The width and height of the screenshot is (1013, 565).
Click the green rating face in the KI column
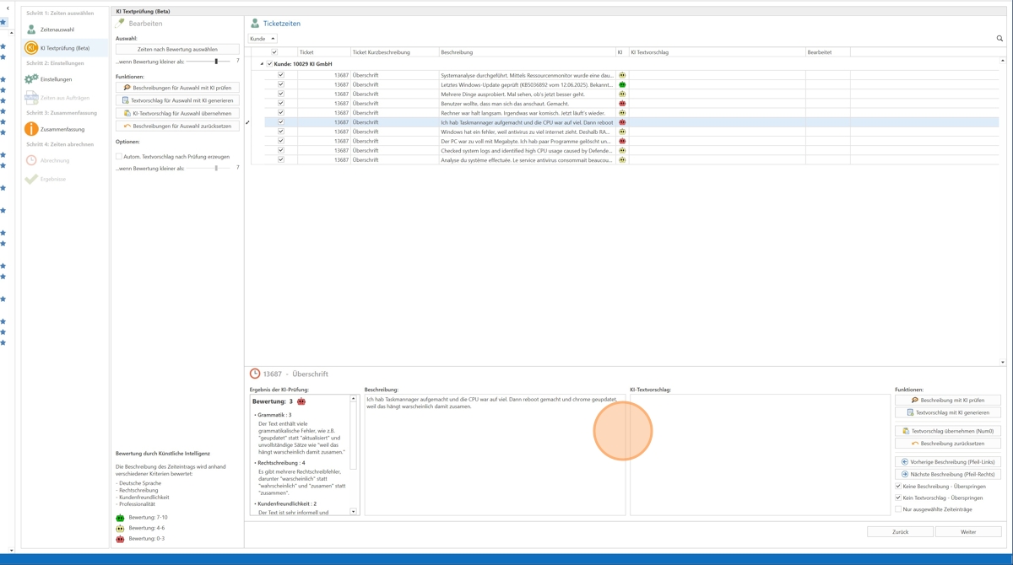pos(622,85)
